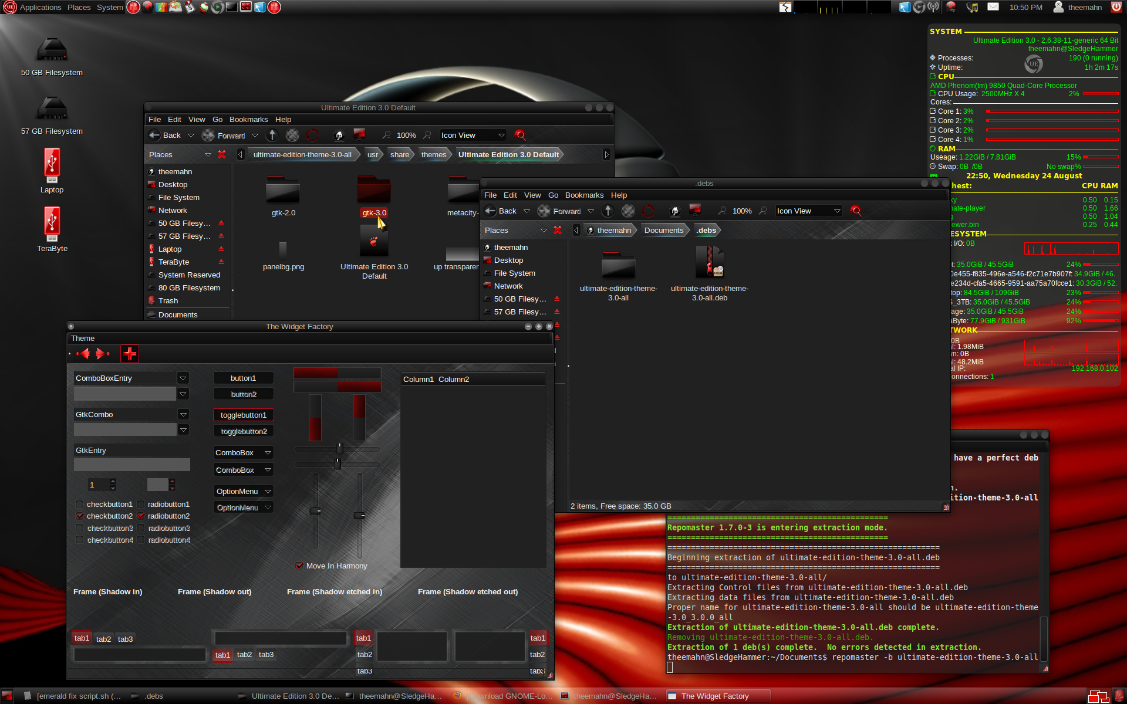Click Computer icon in .debs window toolbar
This screenshot has width=1127, height=704.
(695, 210)
